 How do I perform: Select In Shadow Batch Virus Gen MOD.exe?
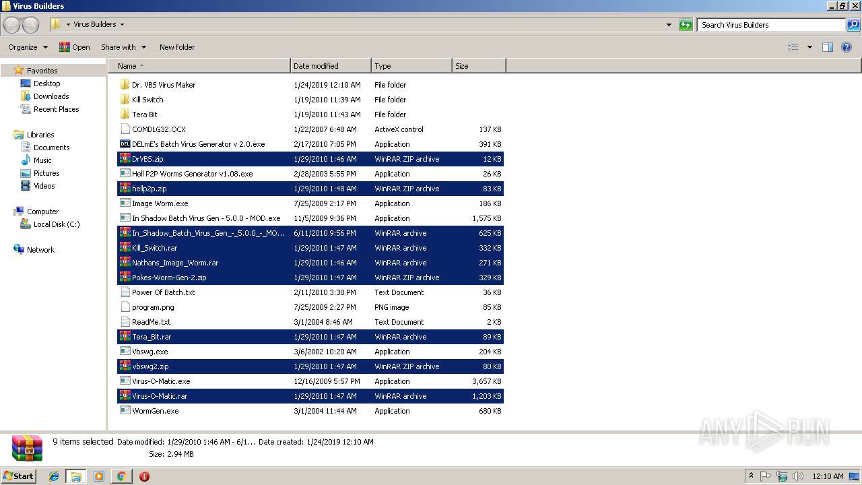click(206, 218)
